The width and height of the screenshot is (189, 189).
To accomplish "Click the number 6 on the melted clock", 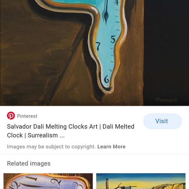I will coord(107,79).
